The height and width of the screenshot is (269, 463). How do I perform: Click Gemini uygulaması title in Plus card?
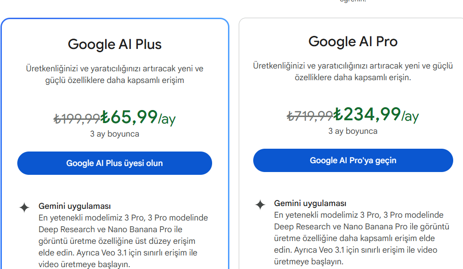pos(75,206)
